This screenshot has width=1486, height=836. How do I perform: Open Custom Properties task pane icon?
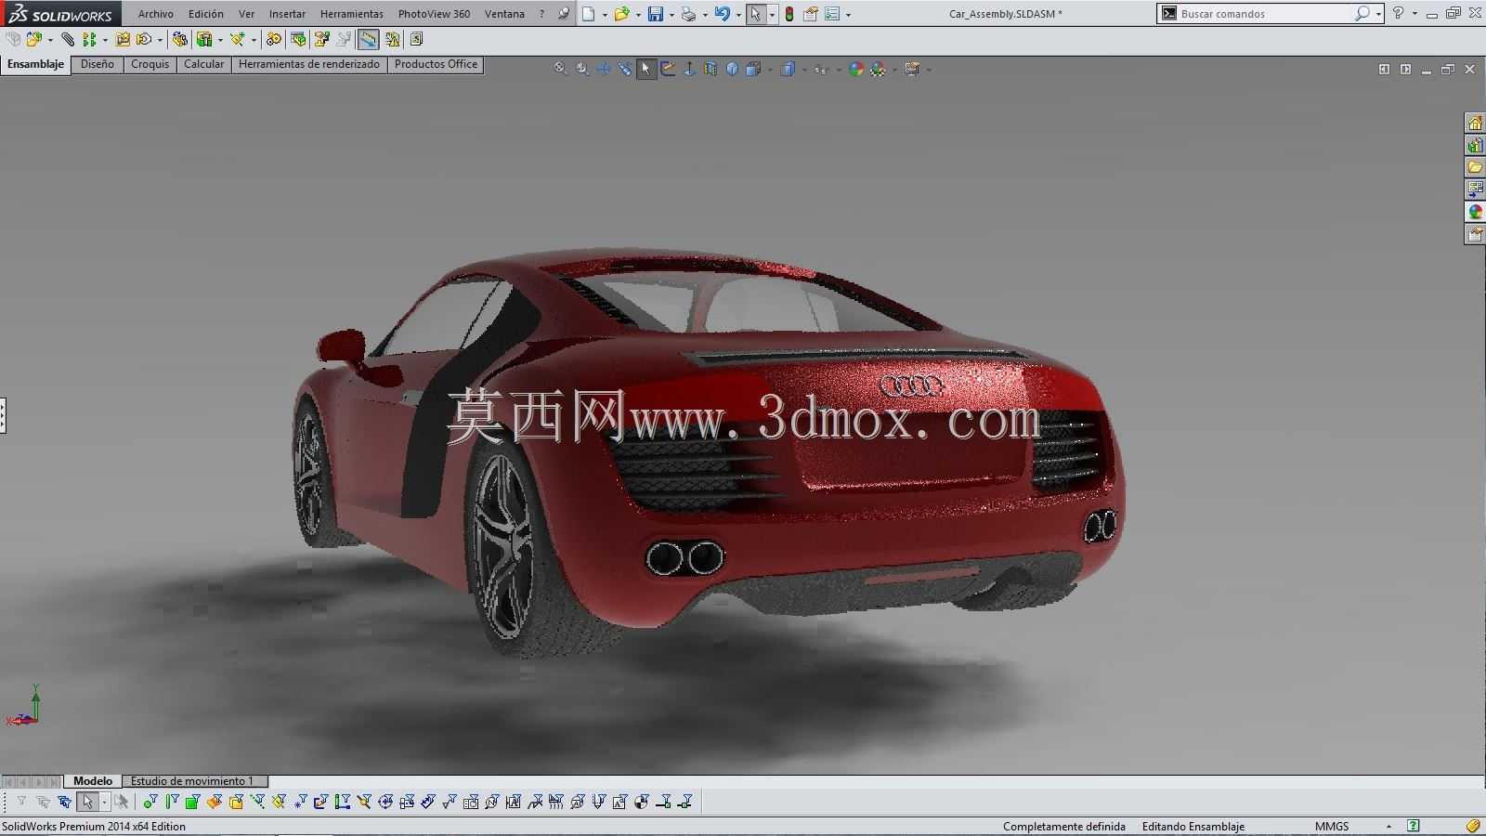[1475, 234]
